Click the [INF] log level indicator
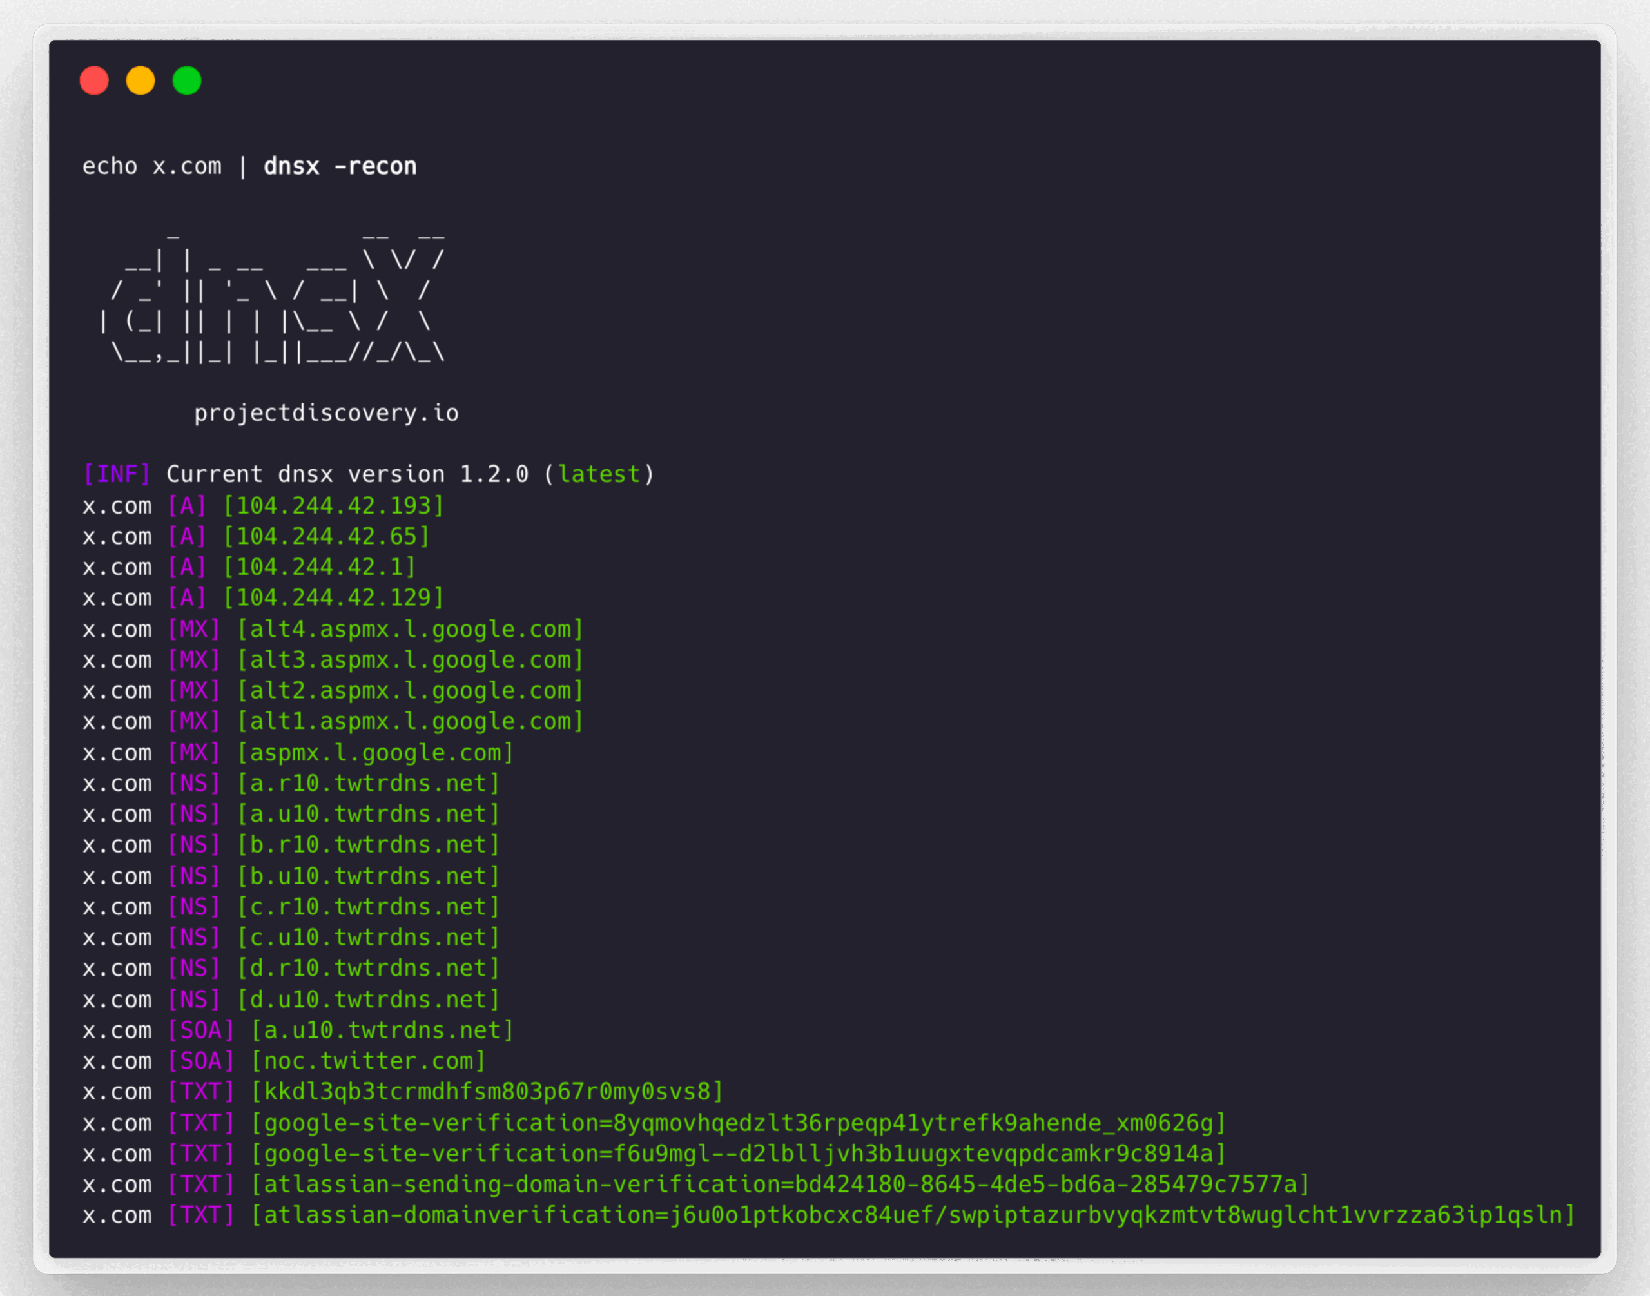This screenshot has height=1296, width=1650. 118,474
